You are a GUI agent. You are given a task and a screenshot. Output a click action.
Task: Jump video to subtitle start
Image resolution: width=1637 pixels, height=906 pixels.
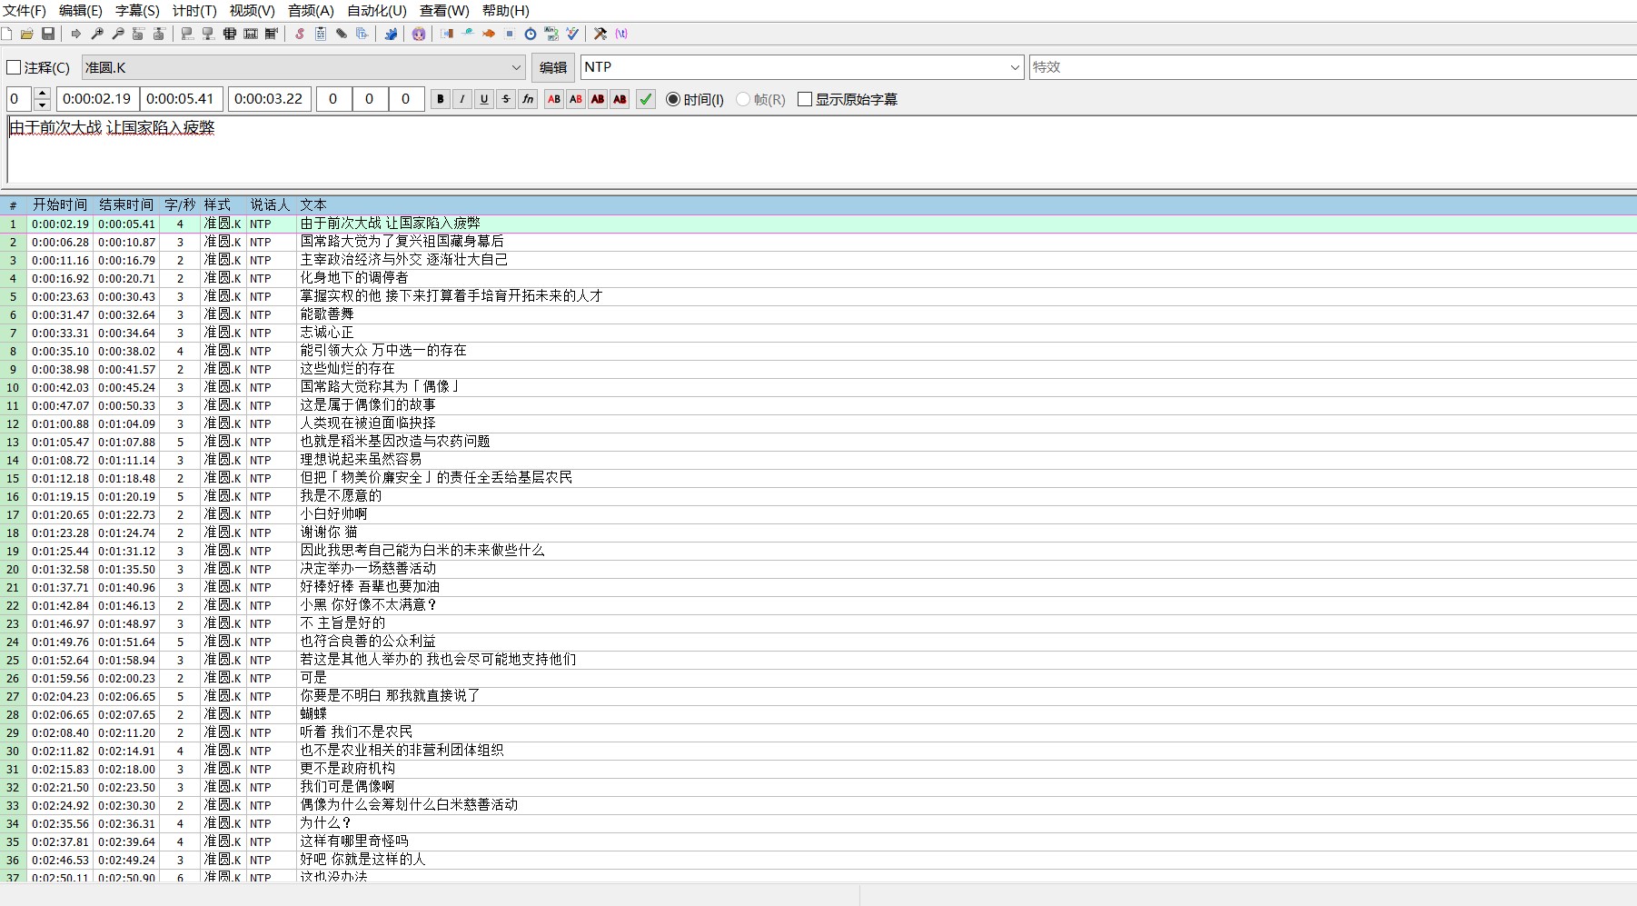click(x=138, y=34)
